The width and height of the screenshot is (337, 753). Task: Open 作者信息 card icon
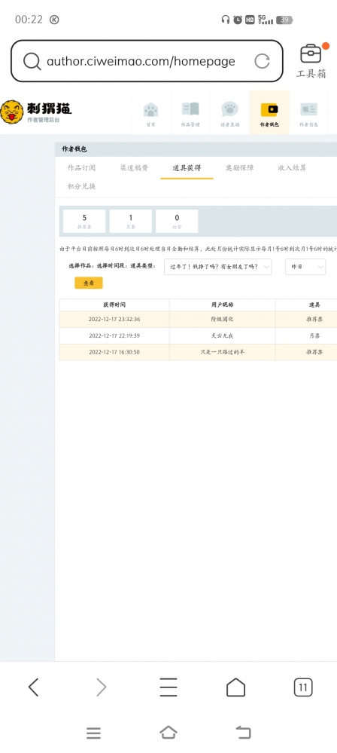308,109
